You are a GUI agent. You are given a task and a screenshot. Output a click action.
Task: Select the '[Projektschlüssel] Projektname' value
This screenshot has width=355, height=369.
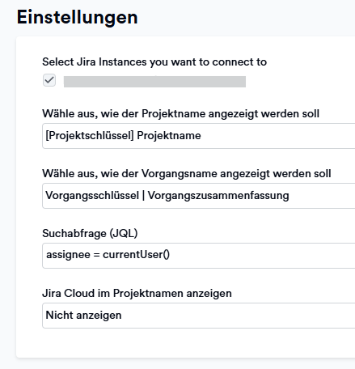tap(123, 135)
